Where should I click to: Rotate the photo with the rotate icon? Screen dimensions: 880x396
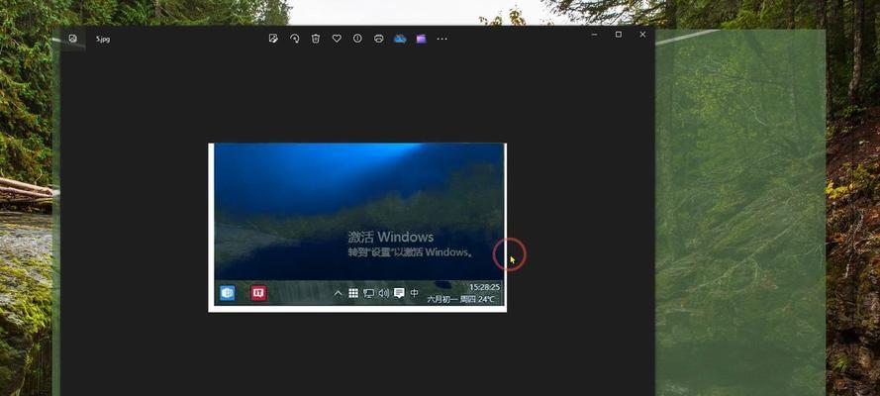point(295,39)
